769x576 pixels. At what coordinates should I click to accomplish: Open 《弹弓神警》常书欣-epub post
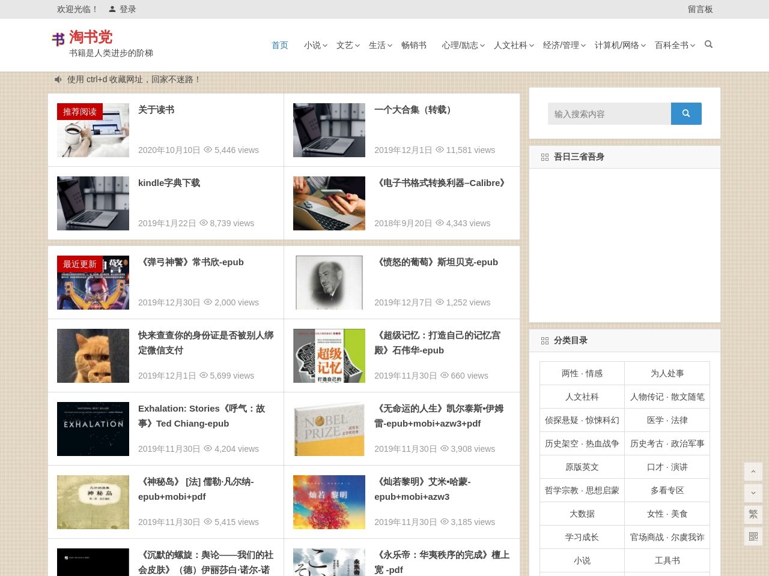click(191, 262)
